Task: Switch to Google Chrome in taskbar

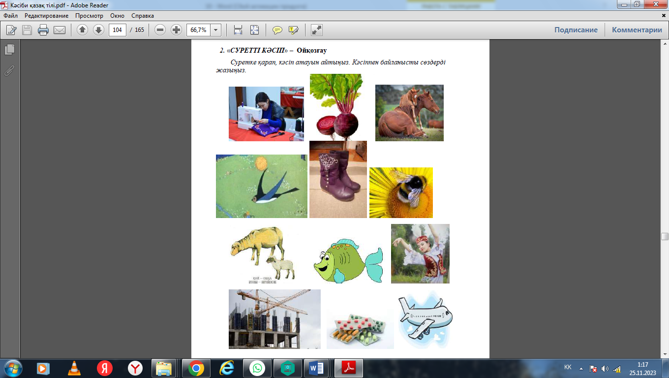Action: (196, 368)
